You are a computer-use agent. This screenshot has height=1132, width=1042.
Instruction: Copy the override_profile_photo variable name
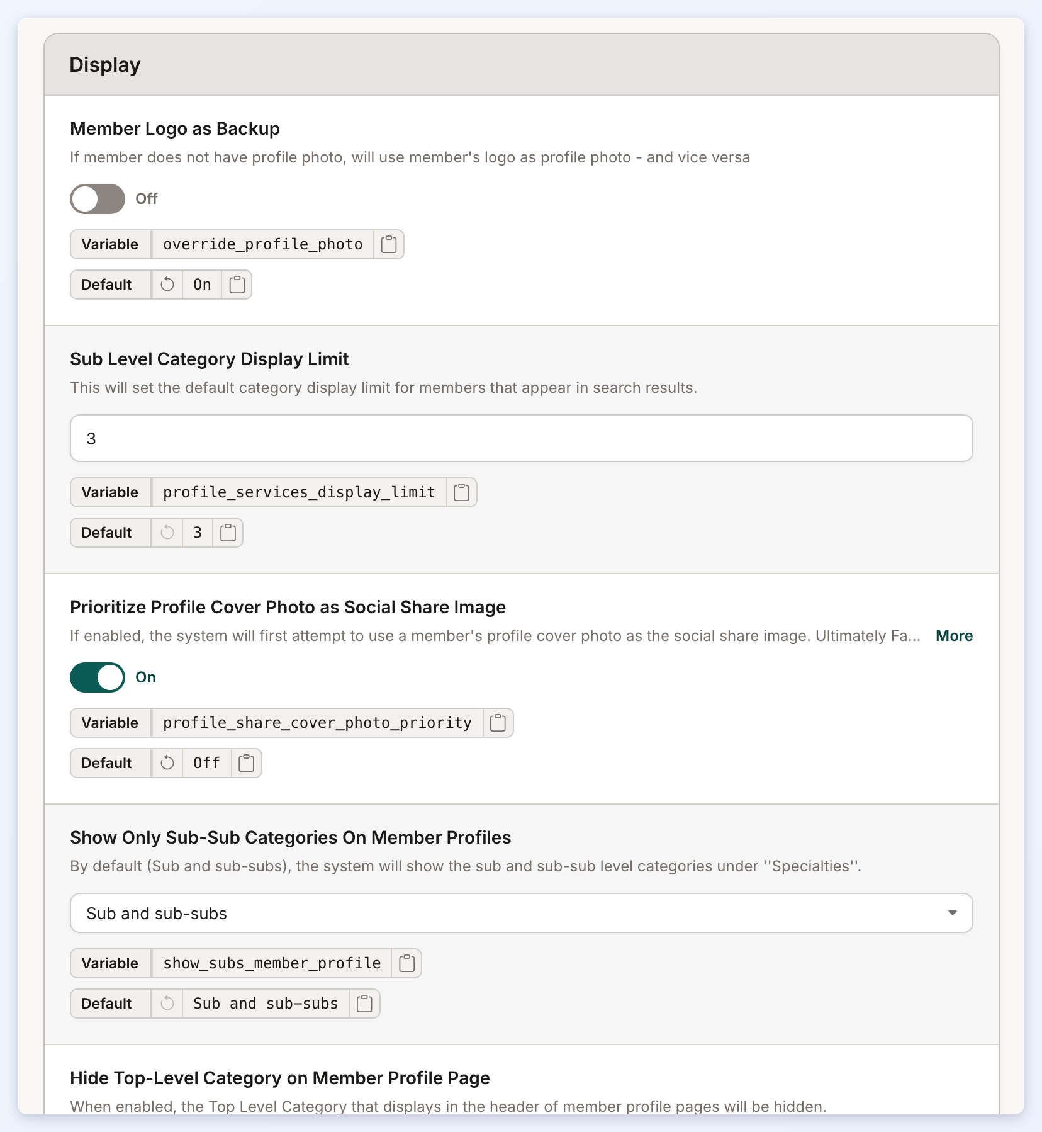389,244
